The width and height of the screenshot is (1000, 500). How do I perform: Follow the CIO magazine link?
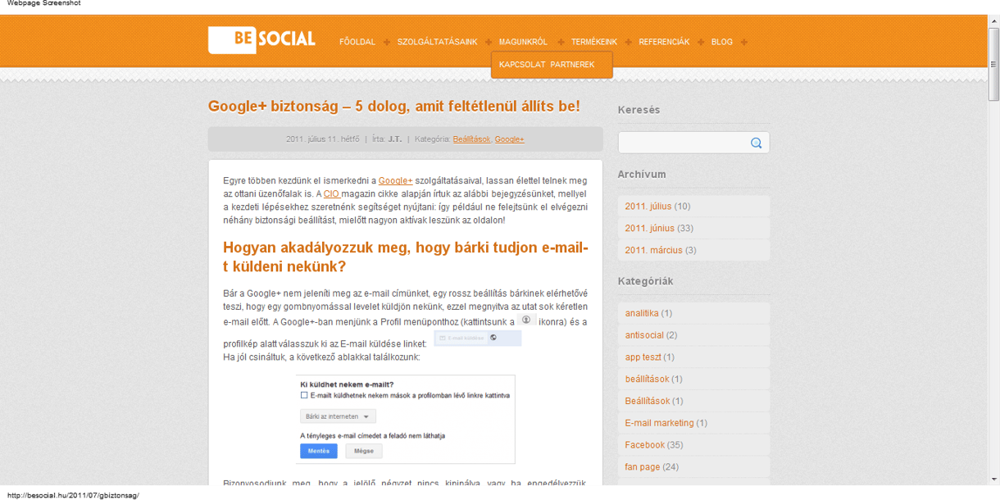[331, 193]
